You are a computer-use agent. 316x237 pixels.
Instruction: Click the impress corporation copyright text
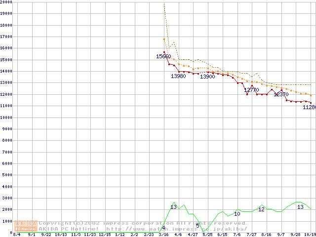click(x=143, y=223)
